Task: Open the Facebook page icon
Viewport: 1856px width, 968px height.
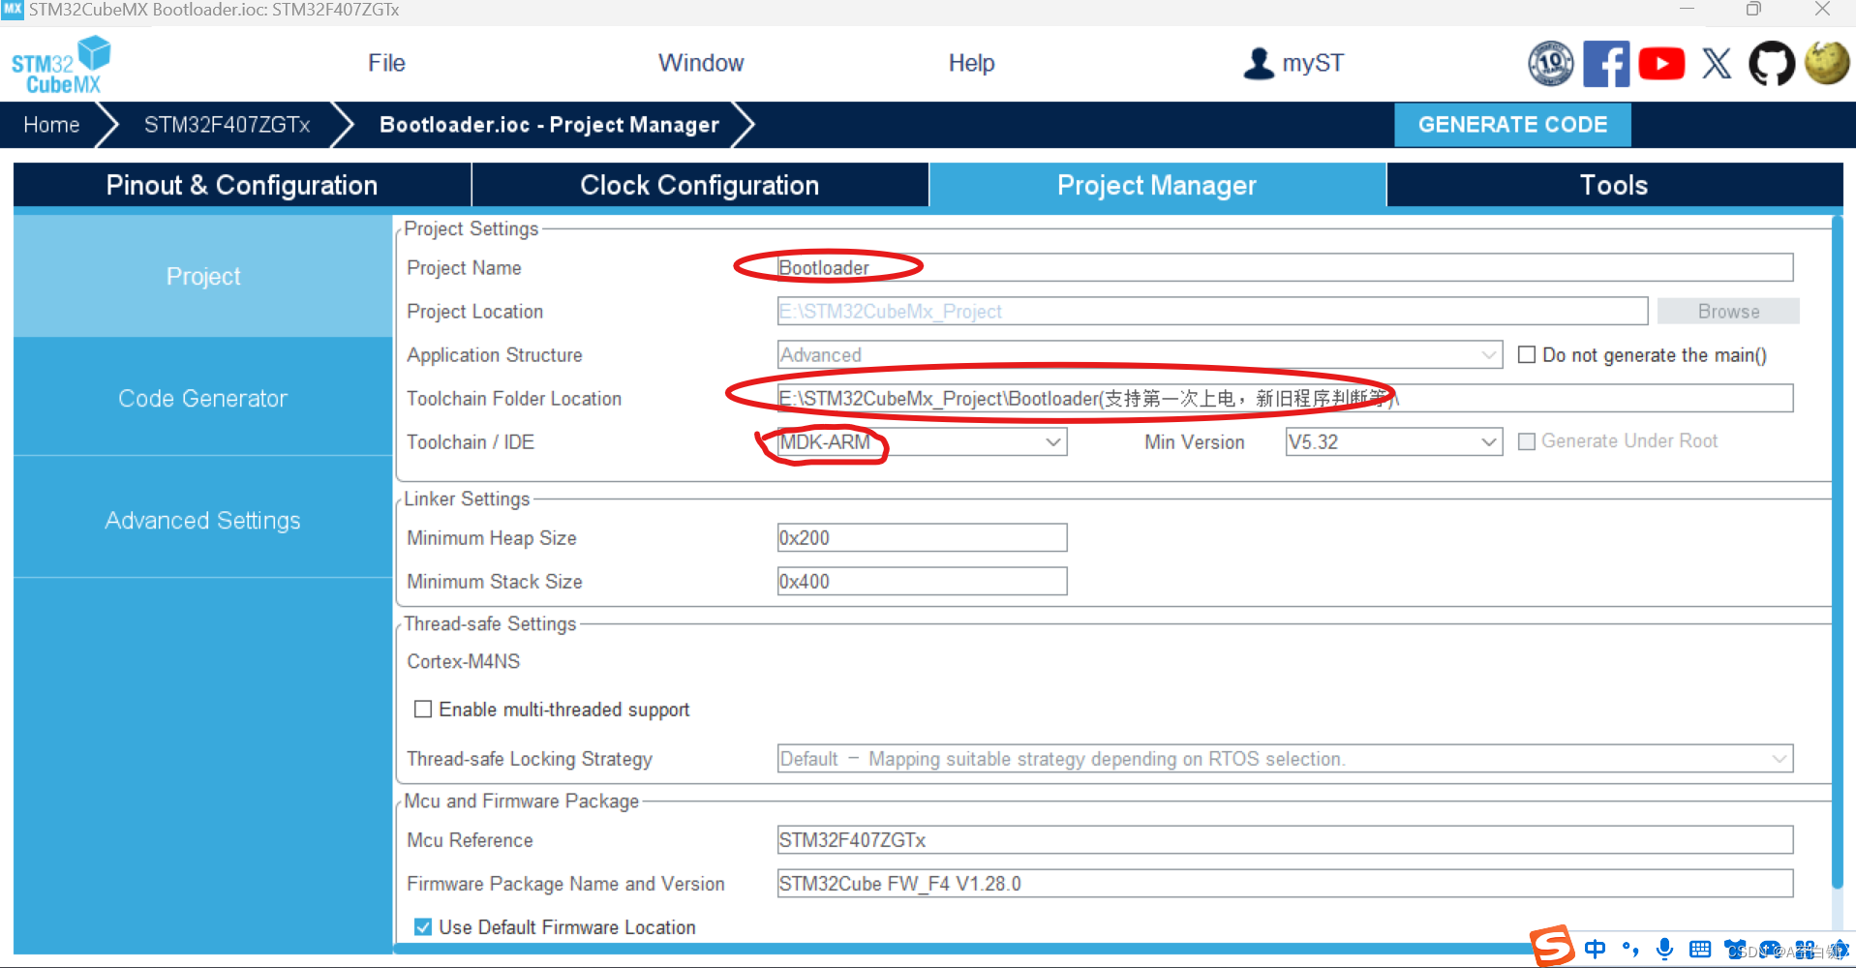Action: click(1607, 63)
